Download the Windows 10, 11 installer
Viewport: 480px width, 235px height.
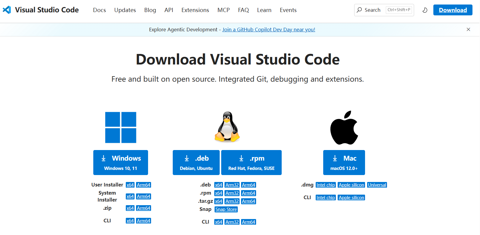point(120,162)
